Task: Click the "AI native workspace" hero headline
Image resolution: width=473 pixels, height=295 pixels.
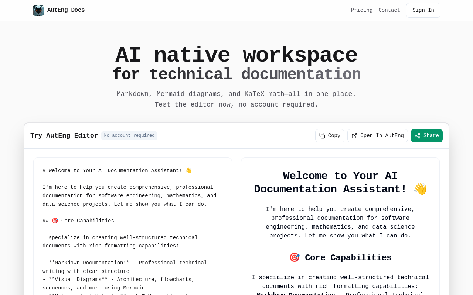Action: coord(236,55)
